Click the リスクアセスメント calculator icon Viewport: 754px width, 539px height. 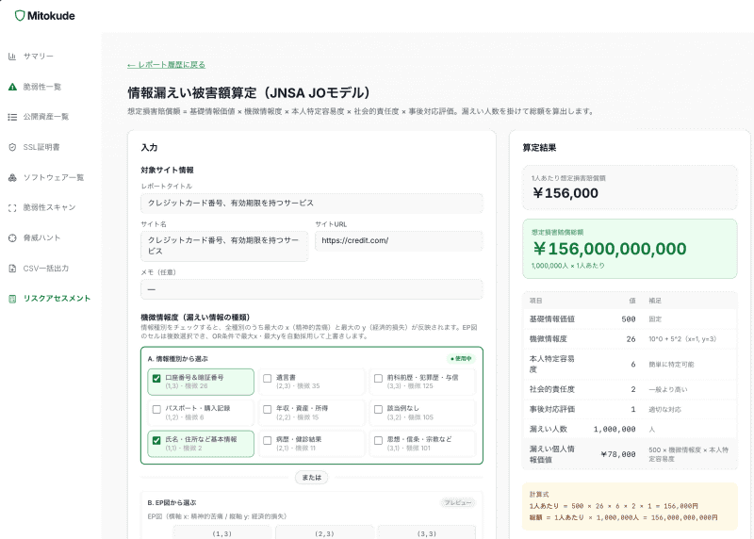click(12, 299)
